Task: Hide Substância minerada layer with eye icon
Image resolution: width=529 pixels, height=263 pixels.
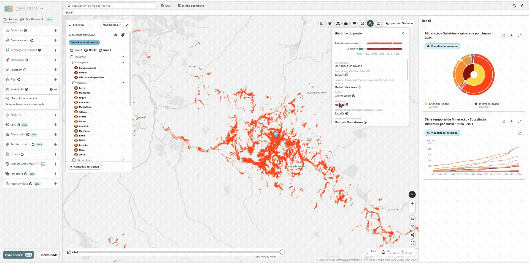Action: pyautogui.click(x=115, y=35)
